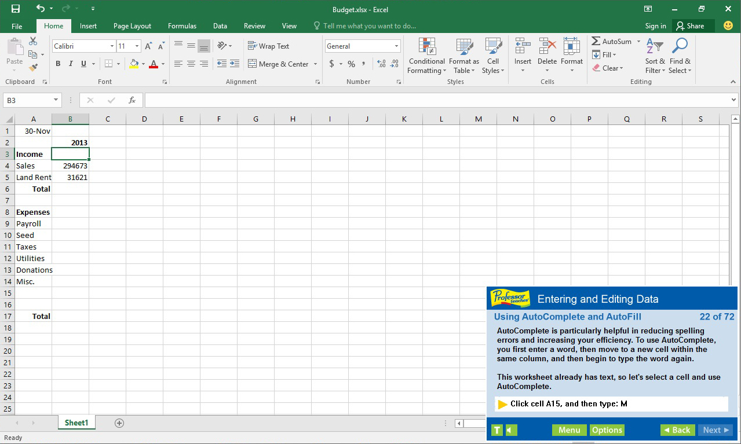Open the tutorial Menu
Screen dimensions: 741x444
(569, 430)
